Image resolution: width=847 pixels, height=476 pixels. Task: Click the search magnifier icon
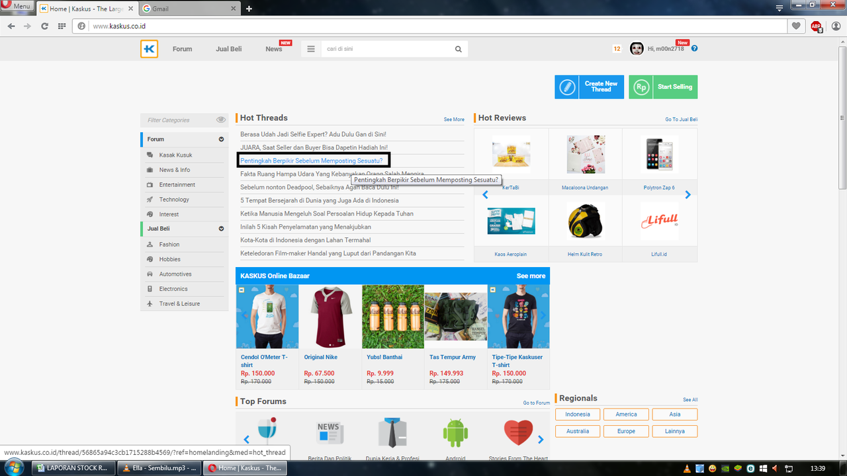click(x=458, y=49)
